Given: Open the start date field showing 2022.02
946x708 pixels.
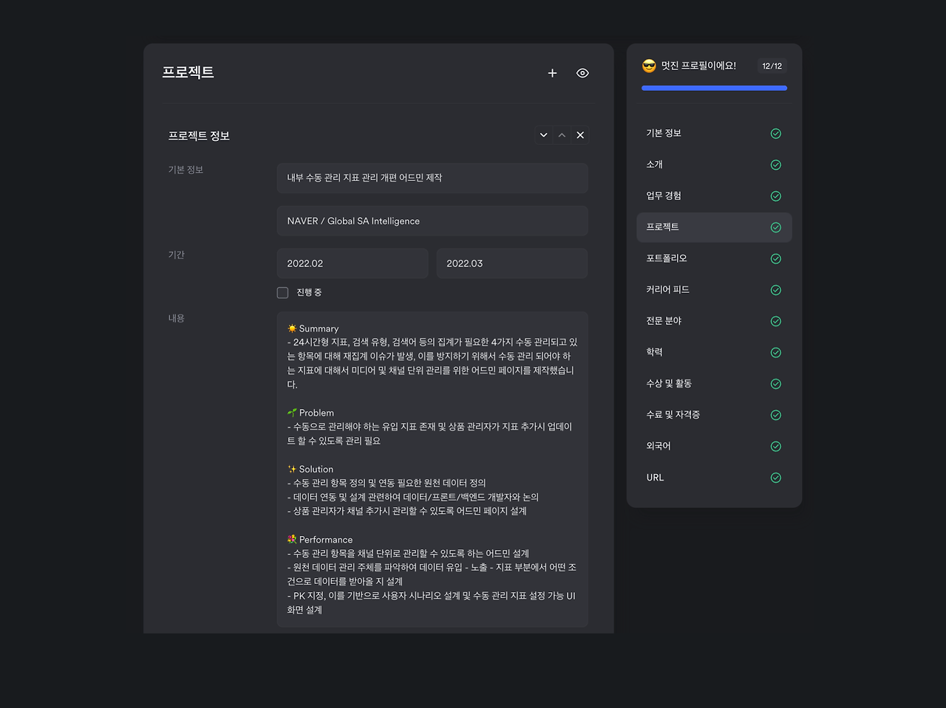Looking at the screenshot, I should coord(353,263).
